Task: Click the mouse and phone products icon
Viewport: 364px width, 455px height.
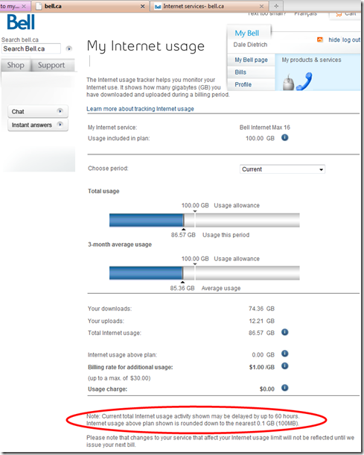Action: click(x=298, y=81)
